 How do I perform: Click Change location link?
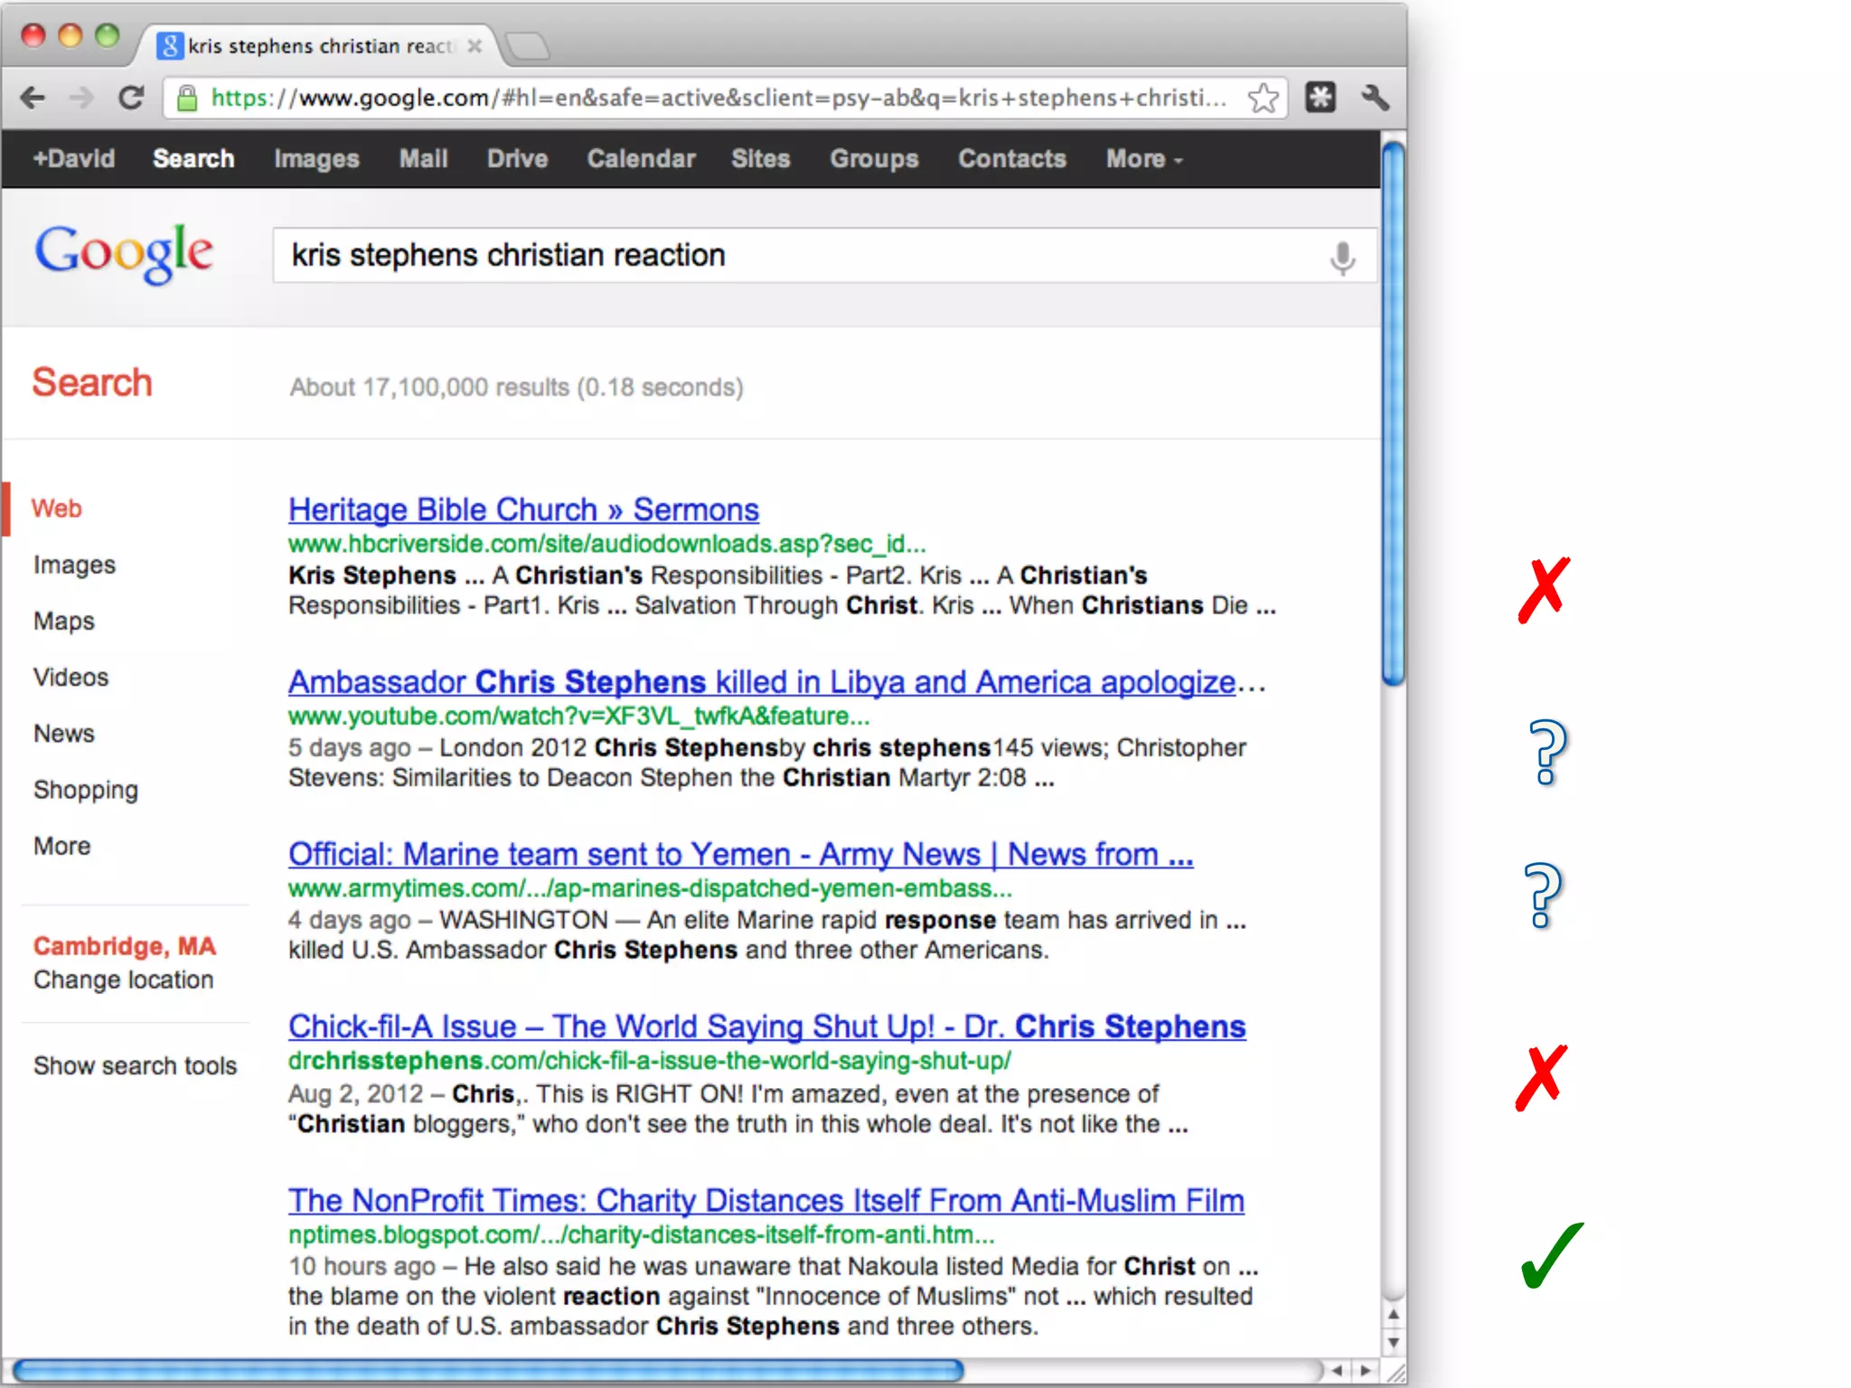[124, 980]
